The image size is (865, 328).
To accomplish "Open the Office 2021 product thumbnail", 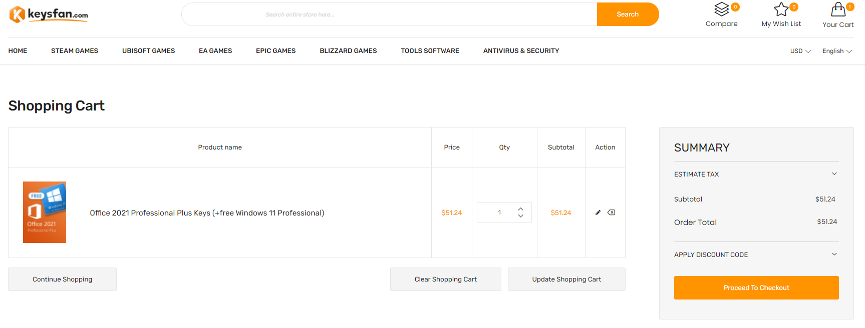I will click(45, 212).
